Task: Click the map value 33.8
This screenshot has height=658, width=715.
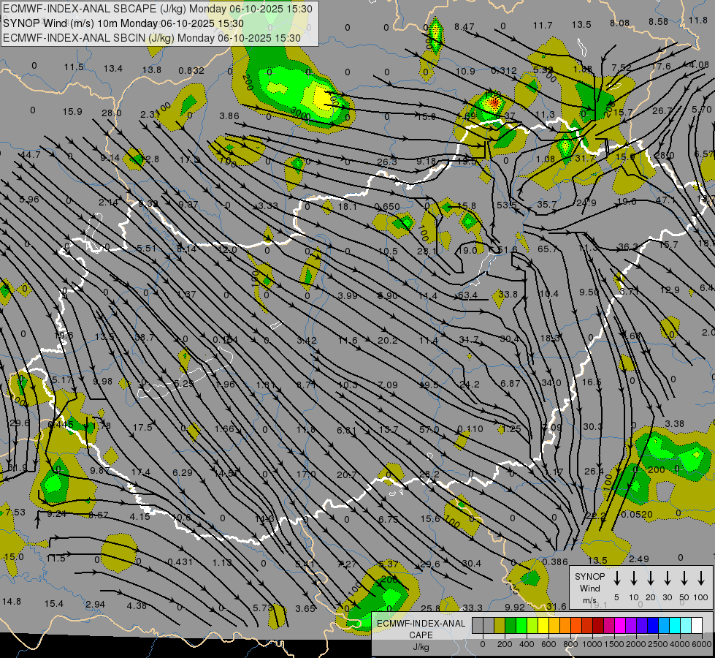Action: coord(508,294)
